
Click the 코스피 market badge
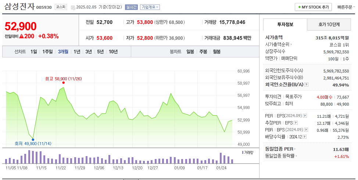pos(61,7)
